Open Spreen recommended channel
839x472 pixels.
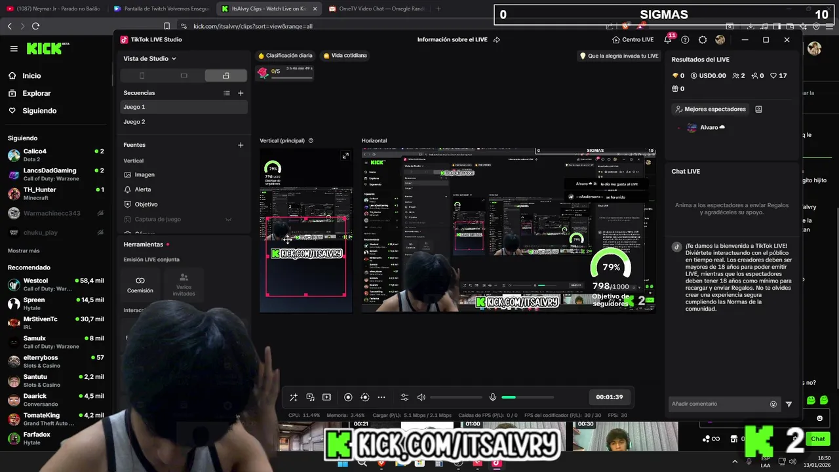point(56,304)
